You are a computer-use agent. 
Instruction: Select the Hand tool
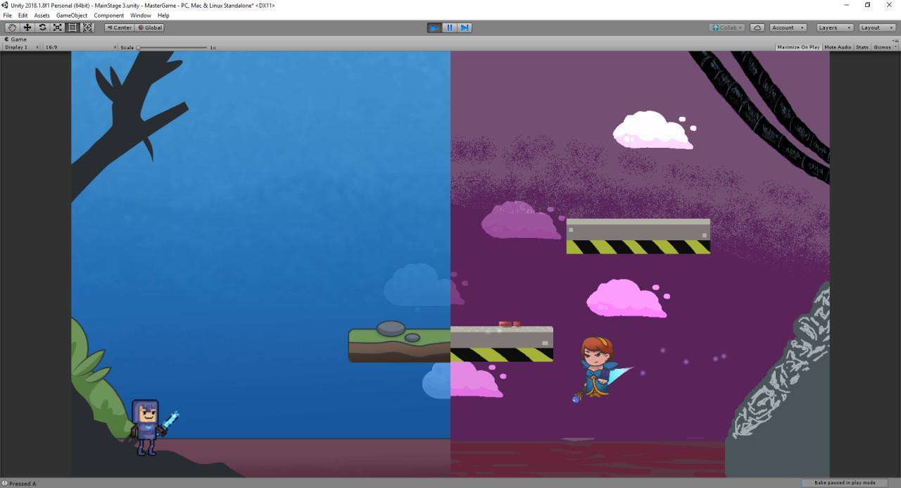pyautogui.click(x=12, y=27)
